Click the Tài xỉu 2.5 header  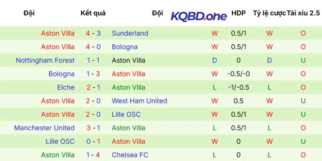[303, 13]
